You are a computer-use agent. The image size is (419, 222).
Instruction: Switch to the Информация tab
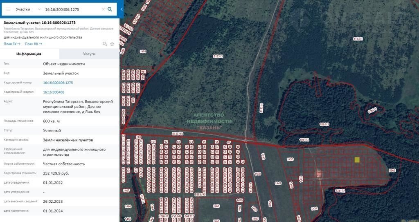pyautogui.click(x=29, y=54)
